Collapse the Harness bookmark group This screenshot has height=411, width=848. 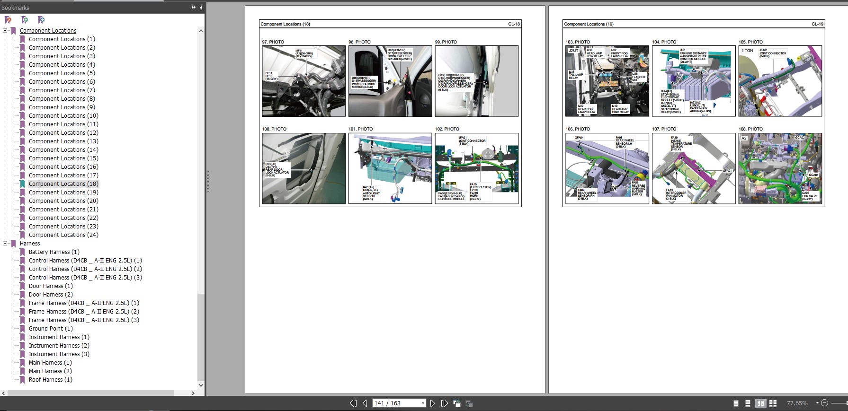tap(6, 244)
